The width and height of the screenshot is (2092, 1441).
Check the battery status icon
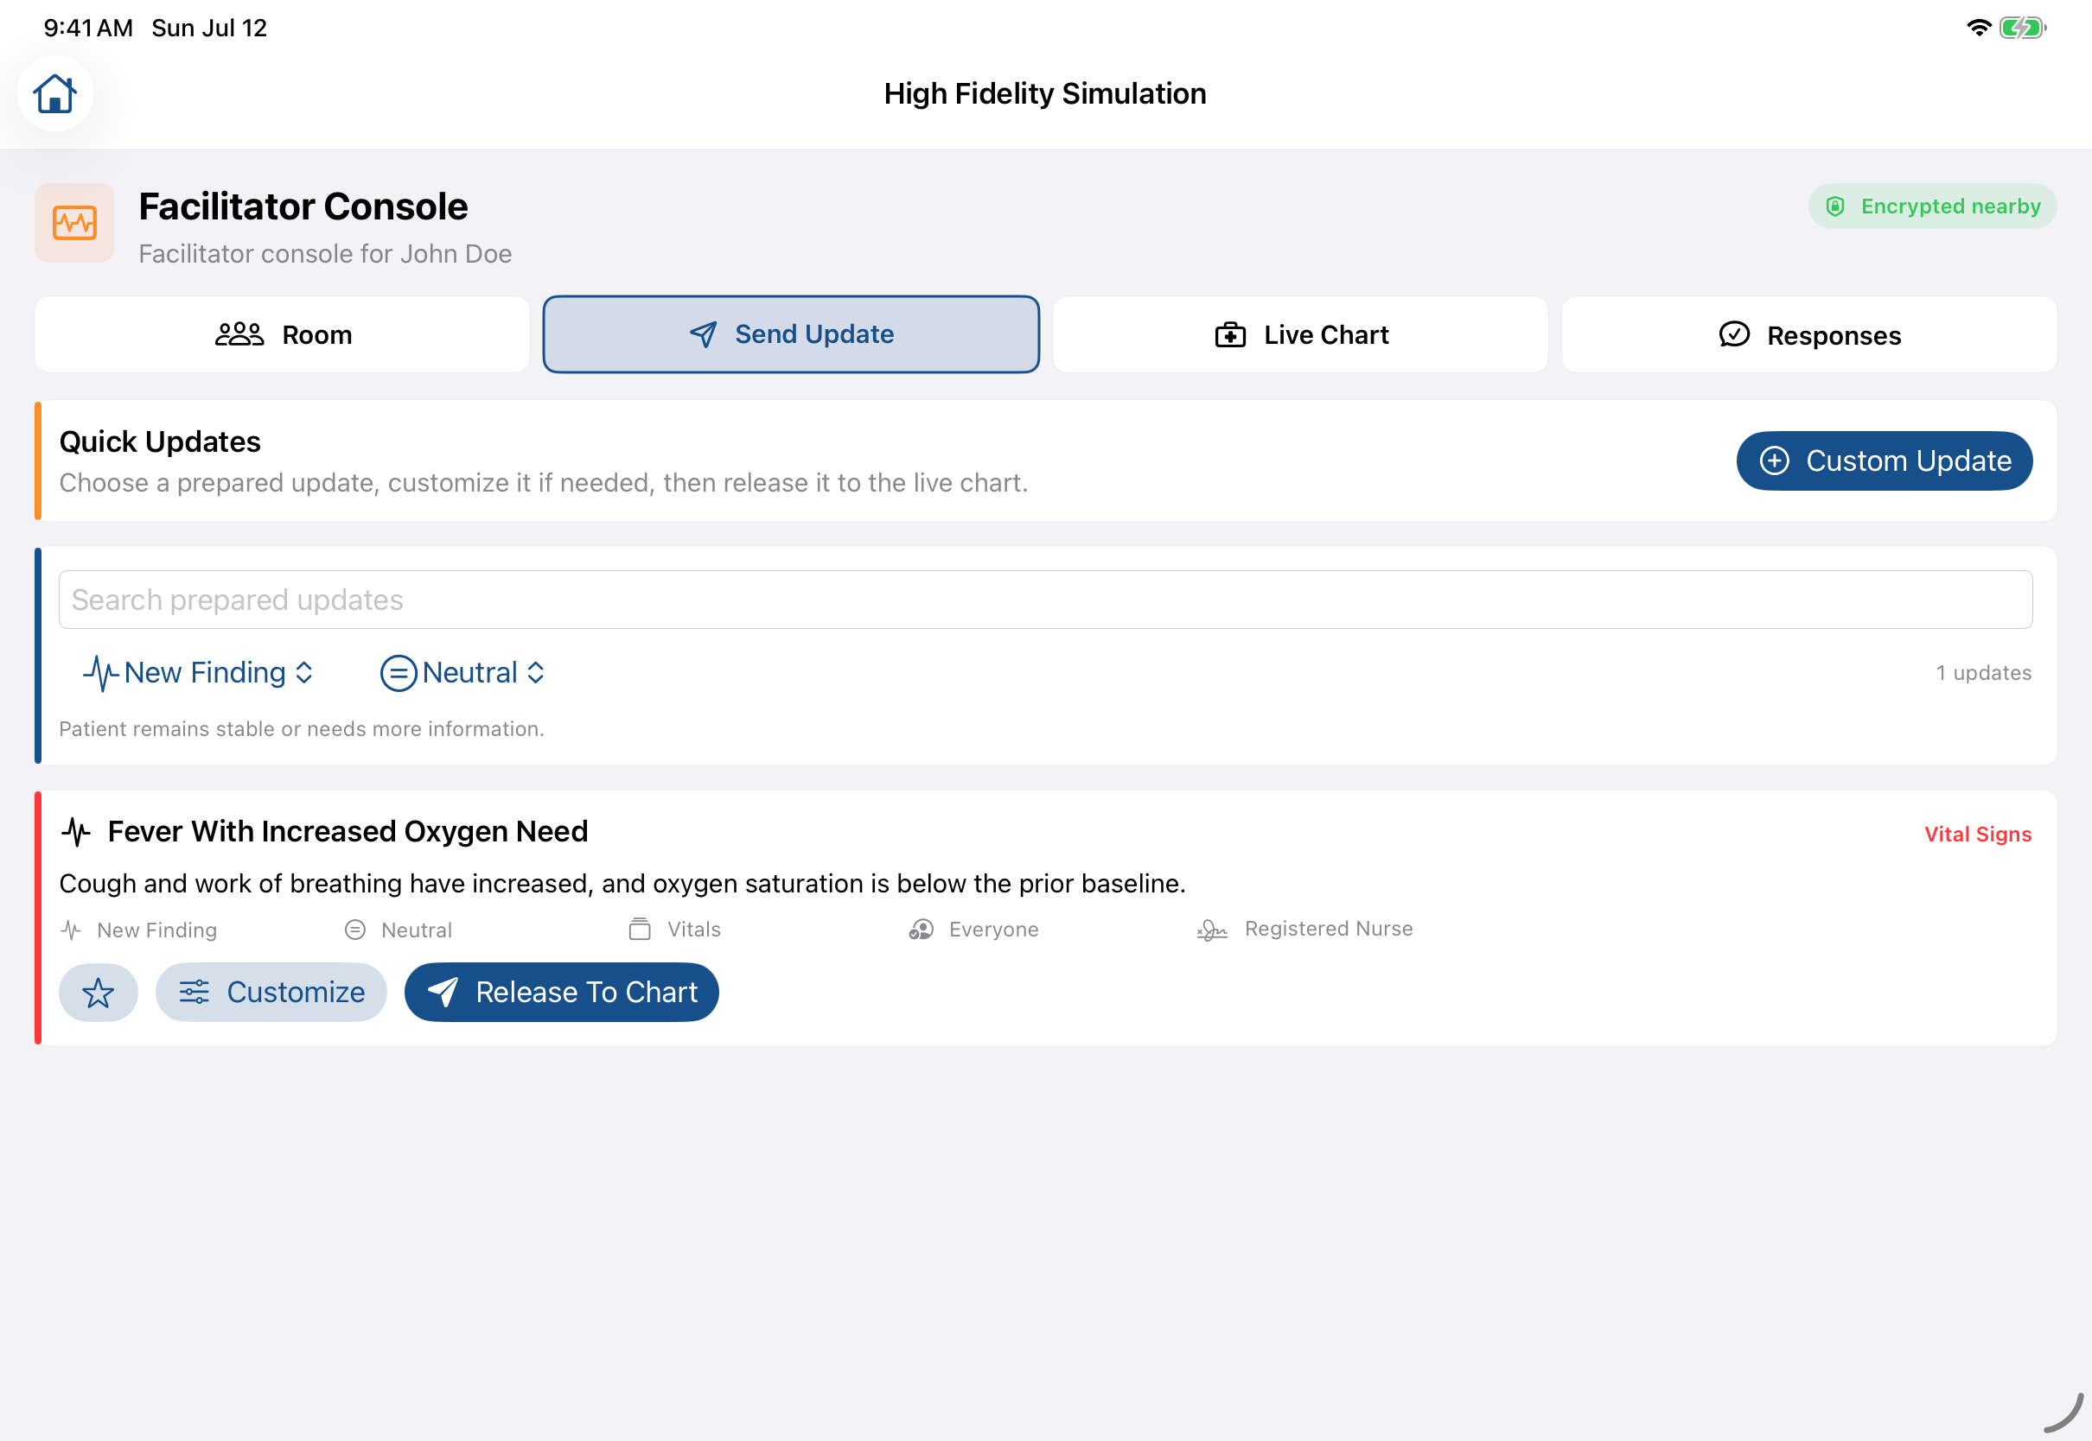pyautogui.click(x=2023, y=28)
